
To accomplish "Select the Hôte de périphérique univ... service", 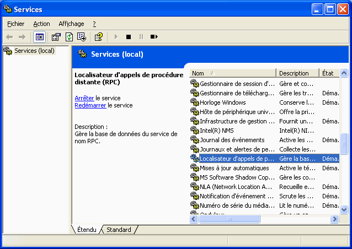I will point(265,112).
